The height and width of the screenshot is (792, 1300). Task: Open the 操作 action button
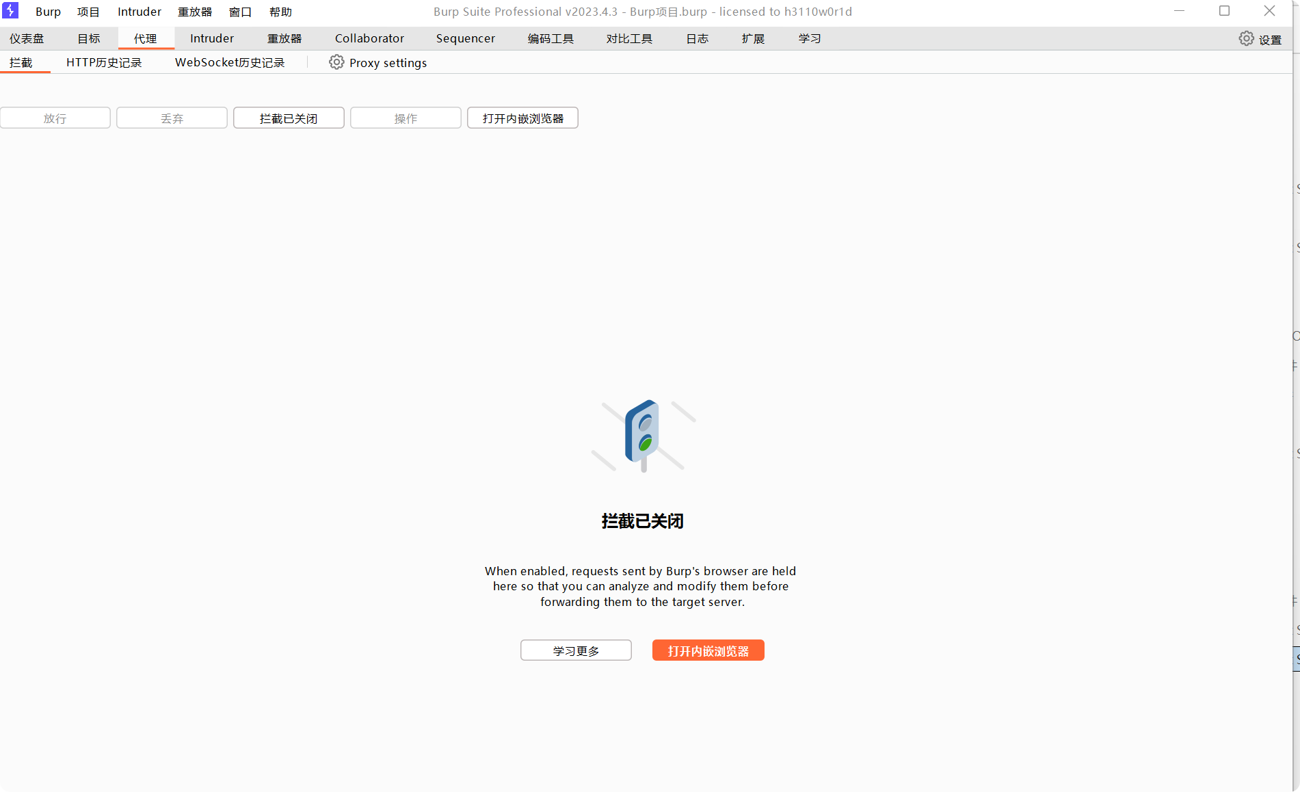406,118
